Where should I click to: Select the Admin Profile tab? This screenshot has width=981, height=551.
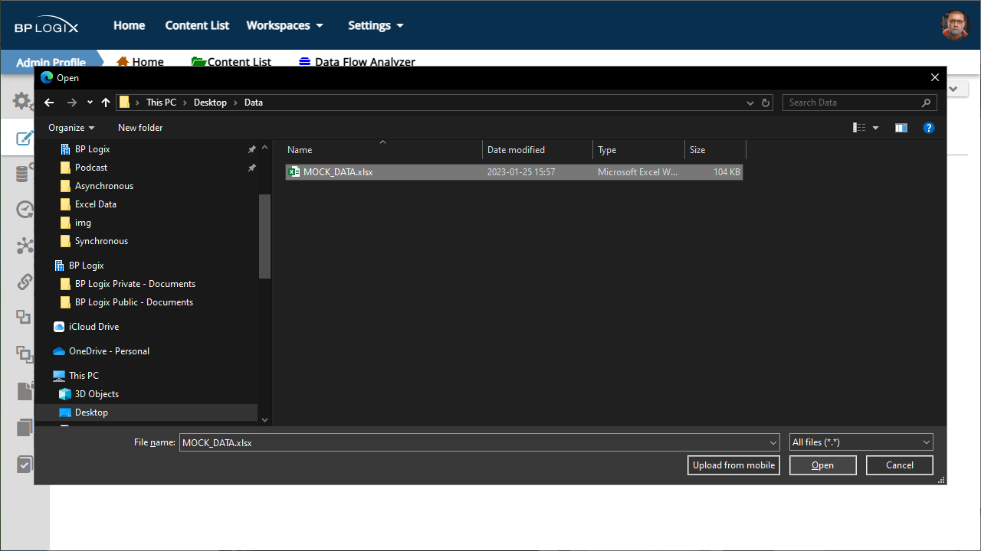point(51,62)
